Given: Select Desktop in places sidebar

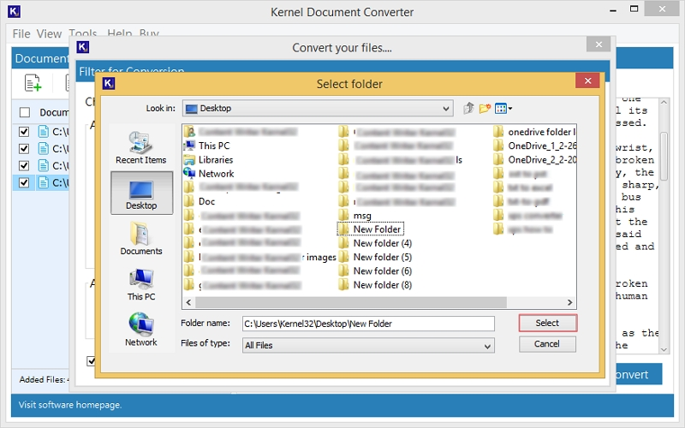Looking at the screenshot, I should click(x=141, y=193).
